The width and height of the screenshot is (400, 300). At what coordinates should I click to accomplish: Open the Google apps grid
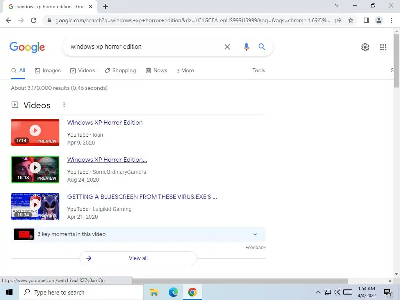pyautogui.click(x=383, y=47)
